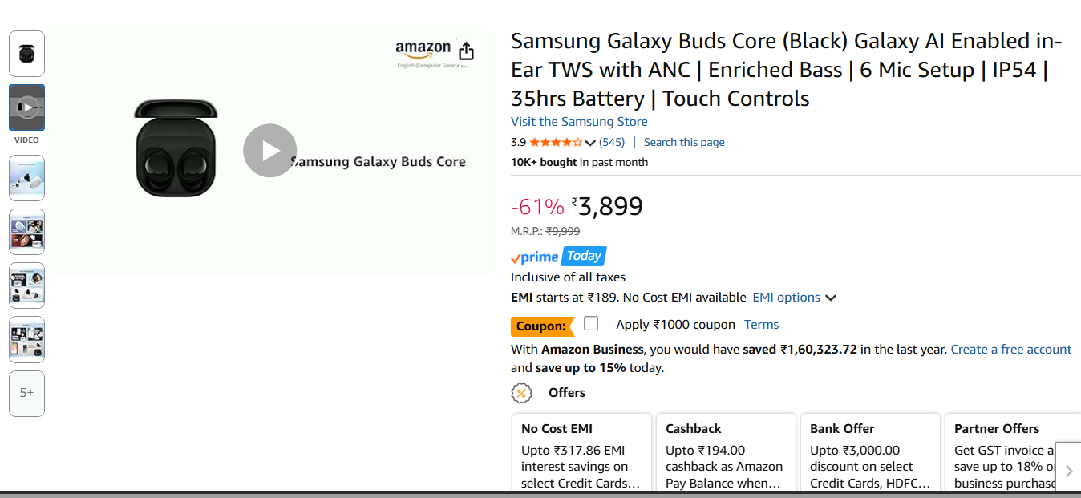Open the No Cost EMI offer card
The height and width of the screenshot is (498, 1081).
click(x=581, y=455)
